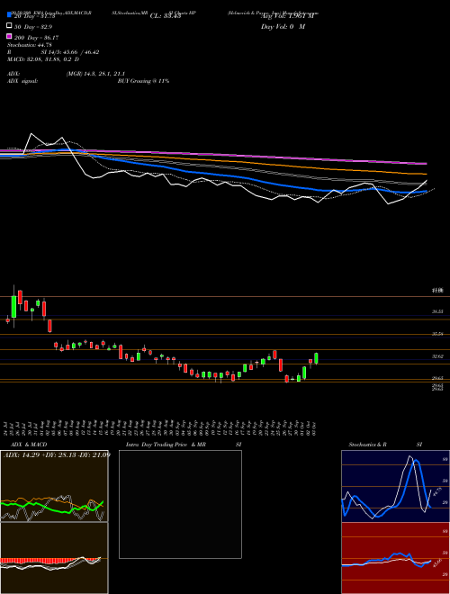Click the 32.62 price axis label
Viewport: 450px width, 594px height.
[x=438, y=356]
